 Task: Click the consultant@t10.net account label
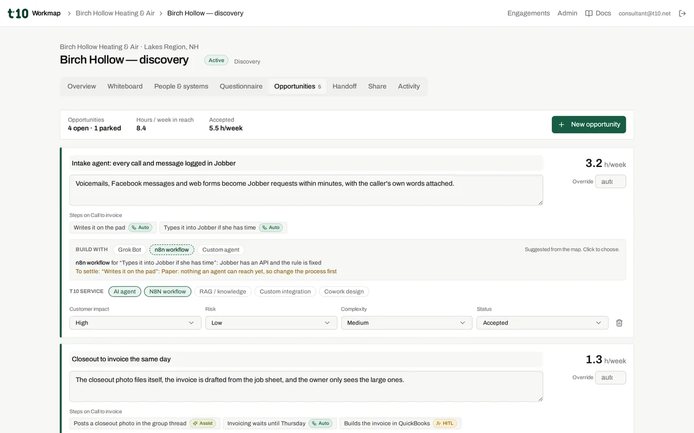pyautogui.click(x=644, y=13)
